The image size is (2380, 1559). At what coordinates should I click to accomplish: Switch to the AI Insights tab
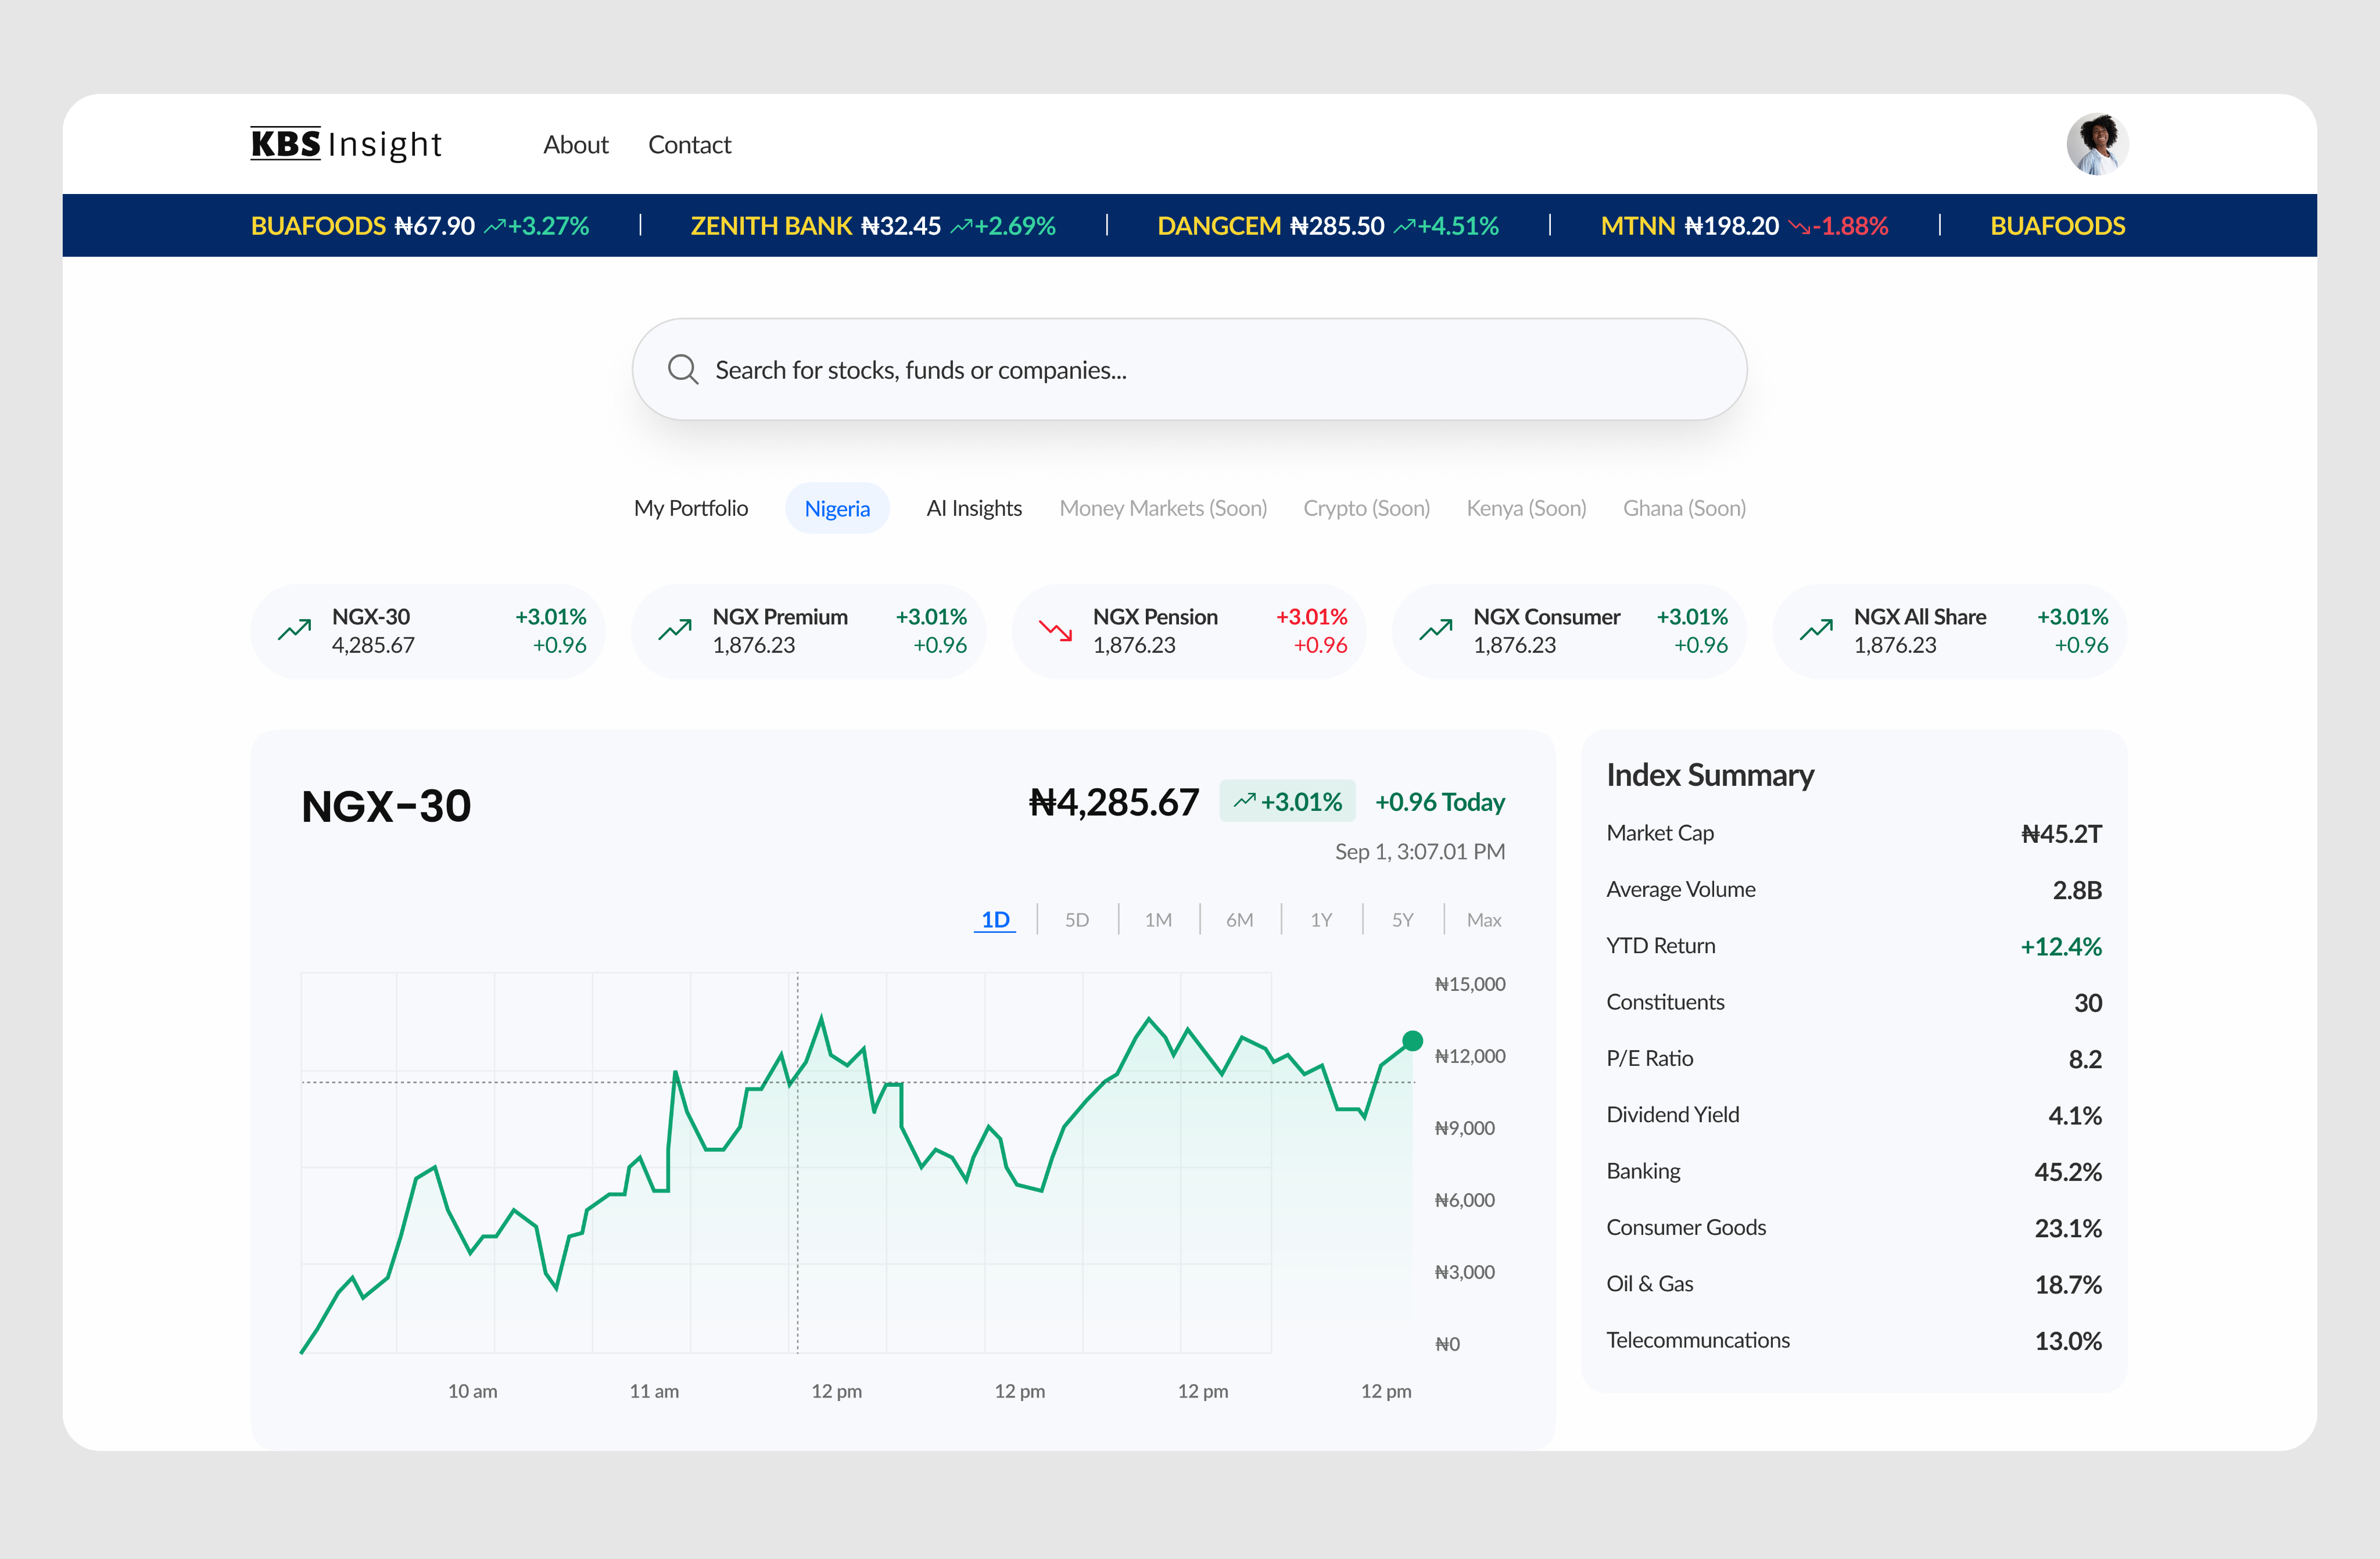[x=974, y=508]
